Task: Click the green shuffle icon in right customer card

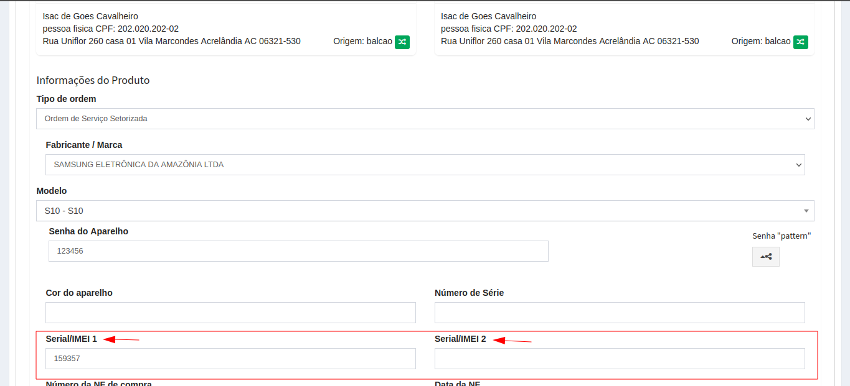Action: coord(801,42)
